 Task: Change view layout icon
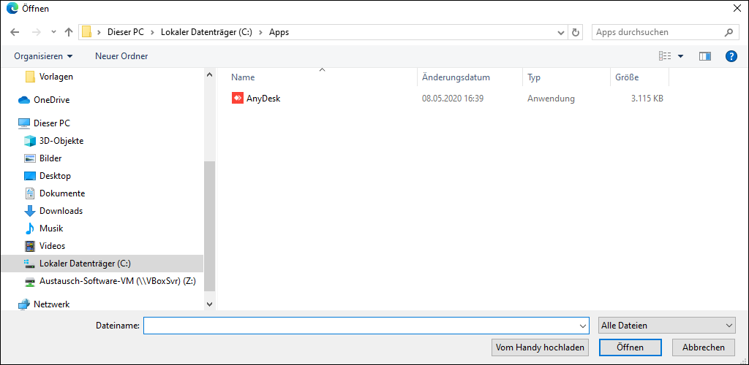(x=665, y=56)
